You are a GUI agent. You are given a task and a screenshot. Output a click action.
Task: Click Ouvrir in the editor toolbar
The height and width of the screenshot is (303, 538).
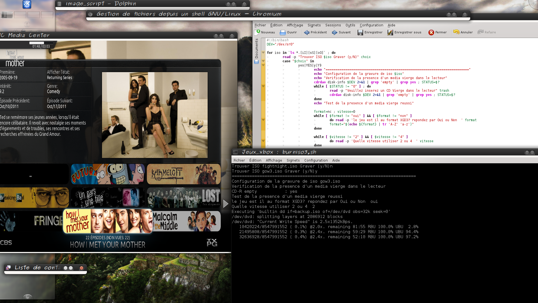click(288, 32)
